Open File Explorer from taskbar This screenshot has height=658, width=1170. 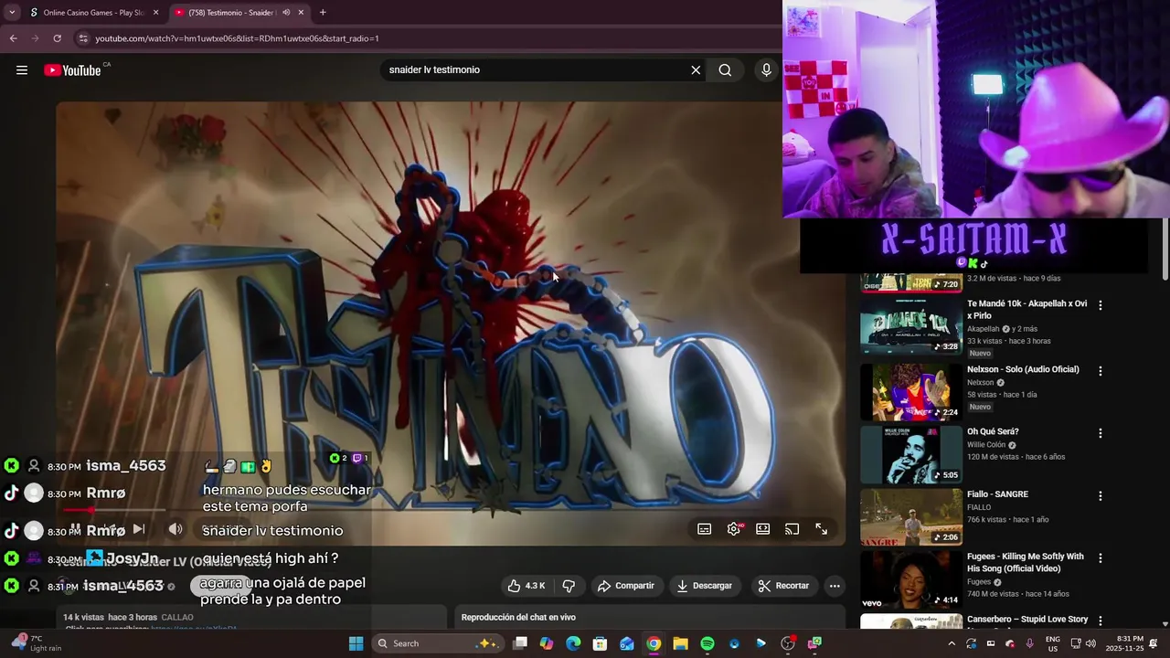680,643
